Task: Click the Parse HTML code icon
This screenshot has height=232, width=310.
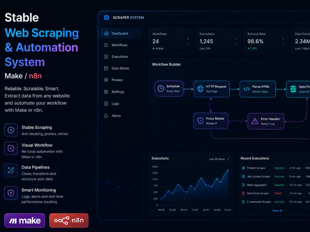Action: pos(246,89)
